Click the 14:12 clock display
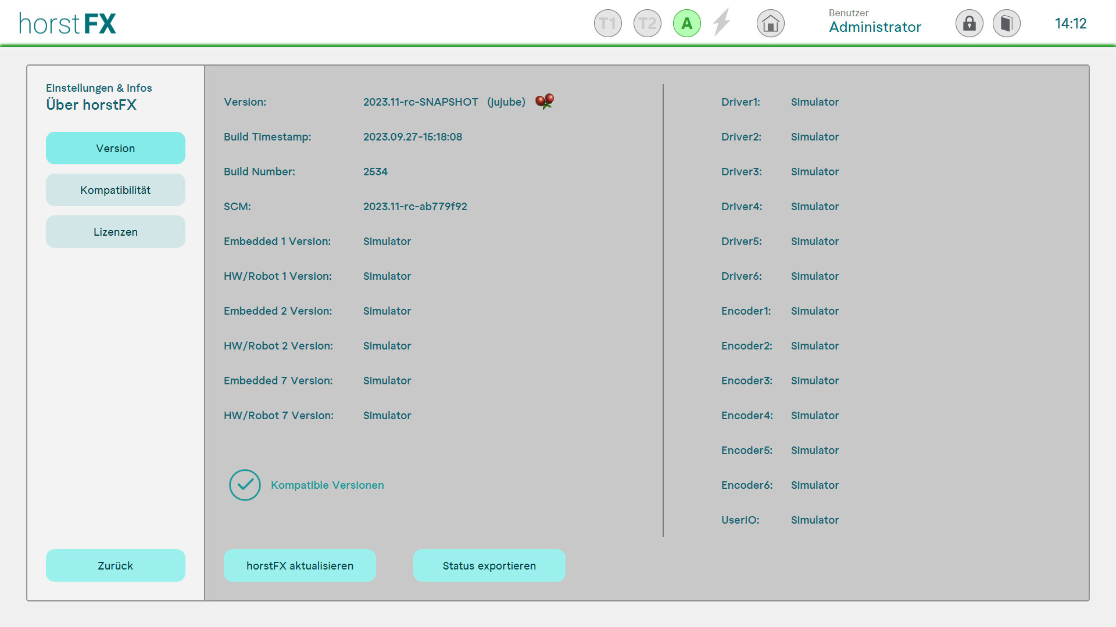 point(1070,24)
